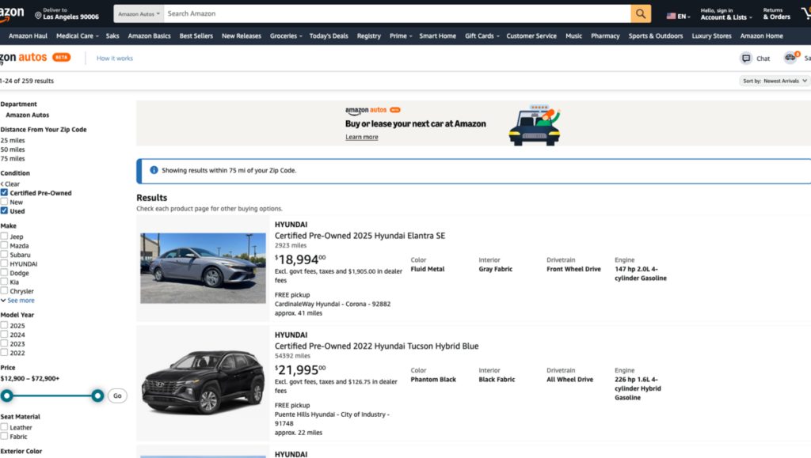Check the Subaru make filter

4,255
